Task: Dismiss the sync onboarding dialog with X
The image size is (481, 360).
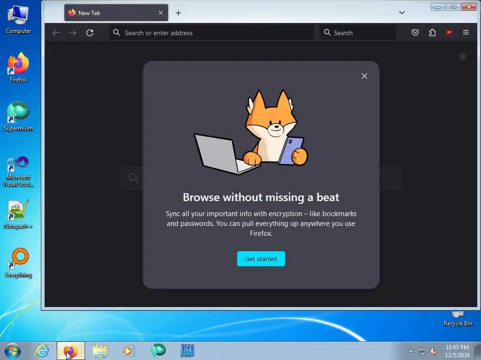Action: pyautogui.click(x=364, y=76)
